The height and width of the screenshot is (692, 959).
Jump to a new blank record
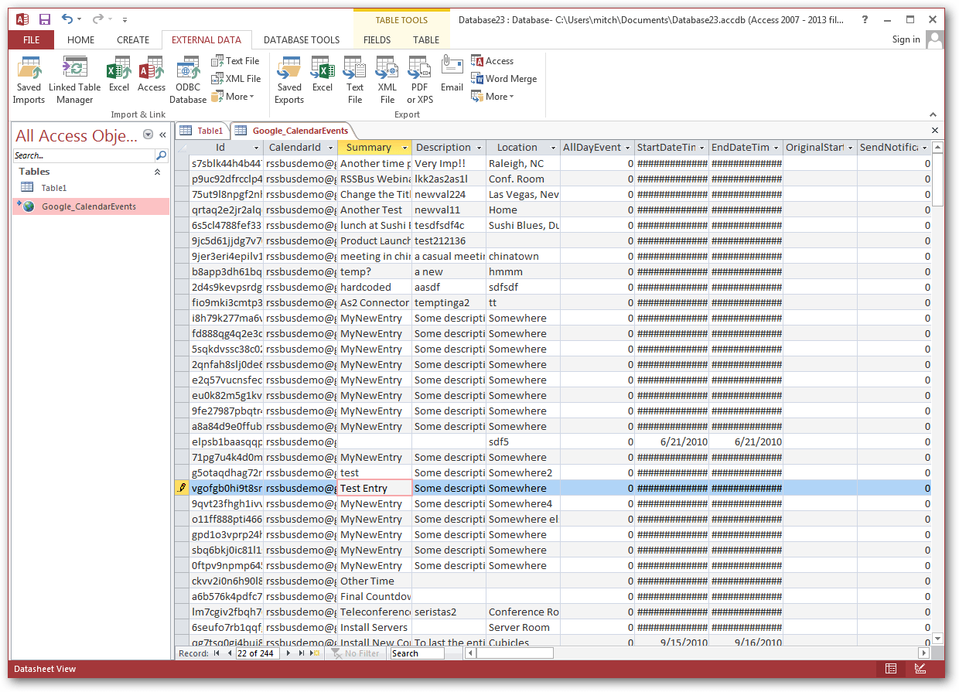click(315, 653)
